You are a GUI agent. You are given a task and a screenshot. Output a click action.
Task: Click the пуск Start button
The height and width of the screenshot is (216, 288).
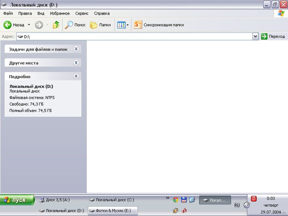pos(17,200)
